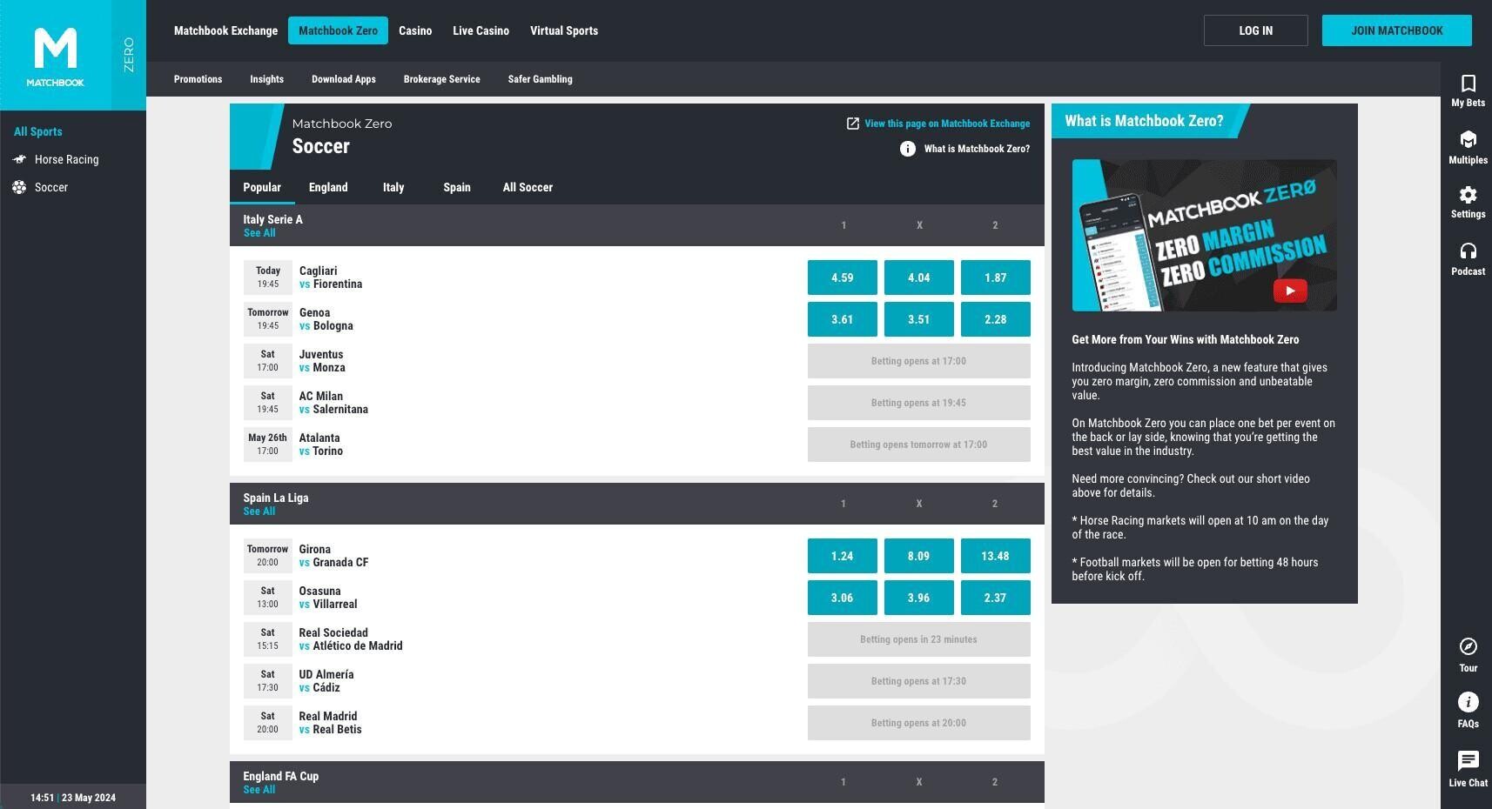Screen dimensions: 1492x809
Task: Select the Popular tab
Action: (262, 187)
